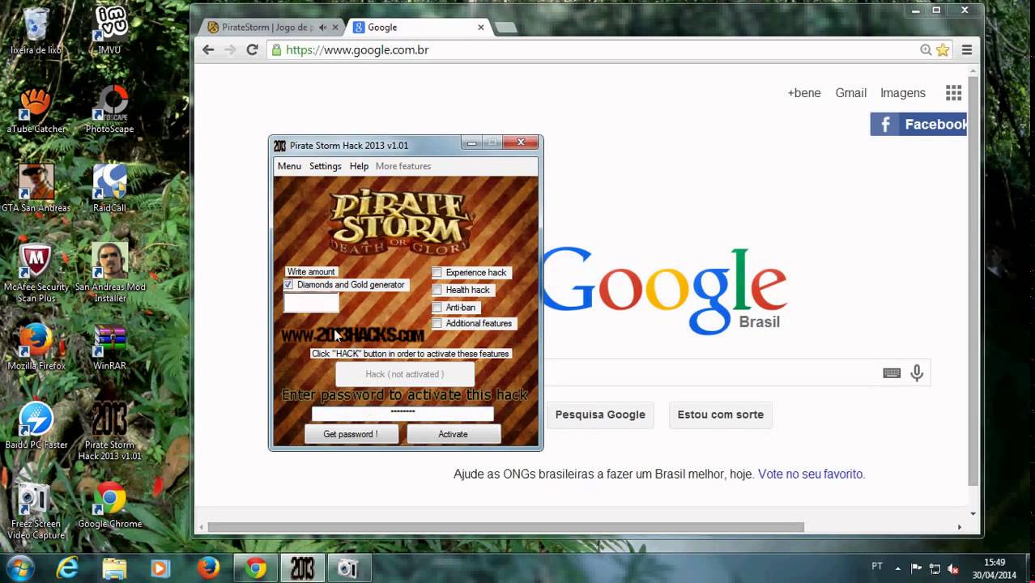Open the +bene profile link

[804, 93]
